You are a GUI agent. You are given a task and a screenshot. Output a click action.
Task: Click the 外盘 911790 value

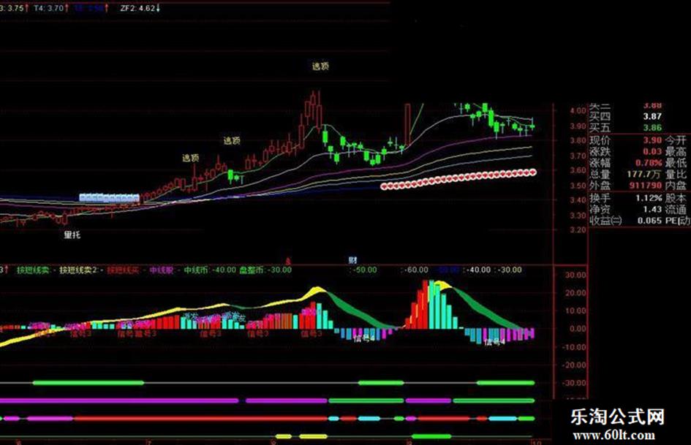point(625,186)
